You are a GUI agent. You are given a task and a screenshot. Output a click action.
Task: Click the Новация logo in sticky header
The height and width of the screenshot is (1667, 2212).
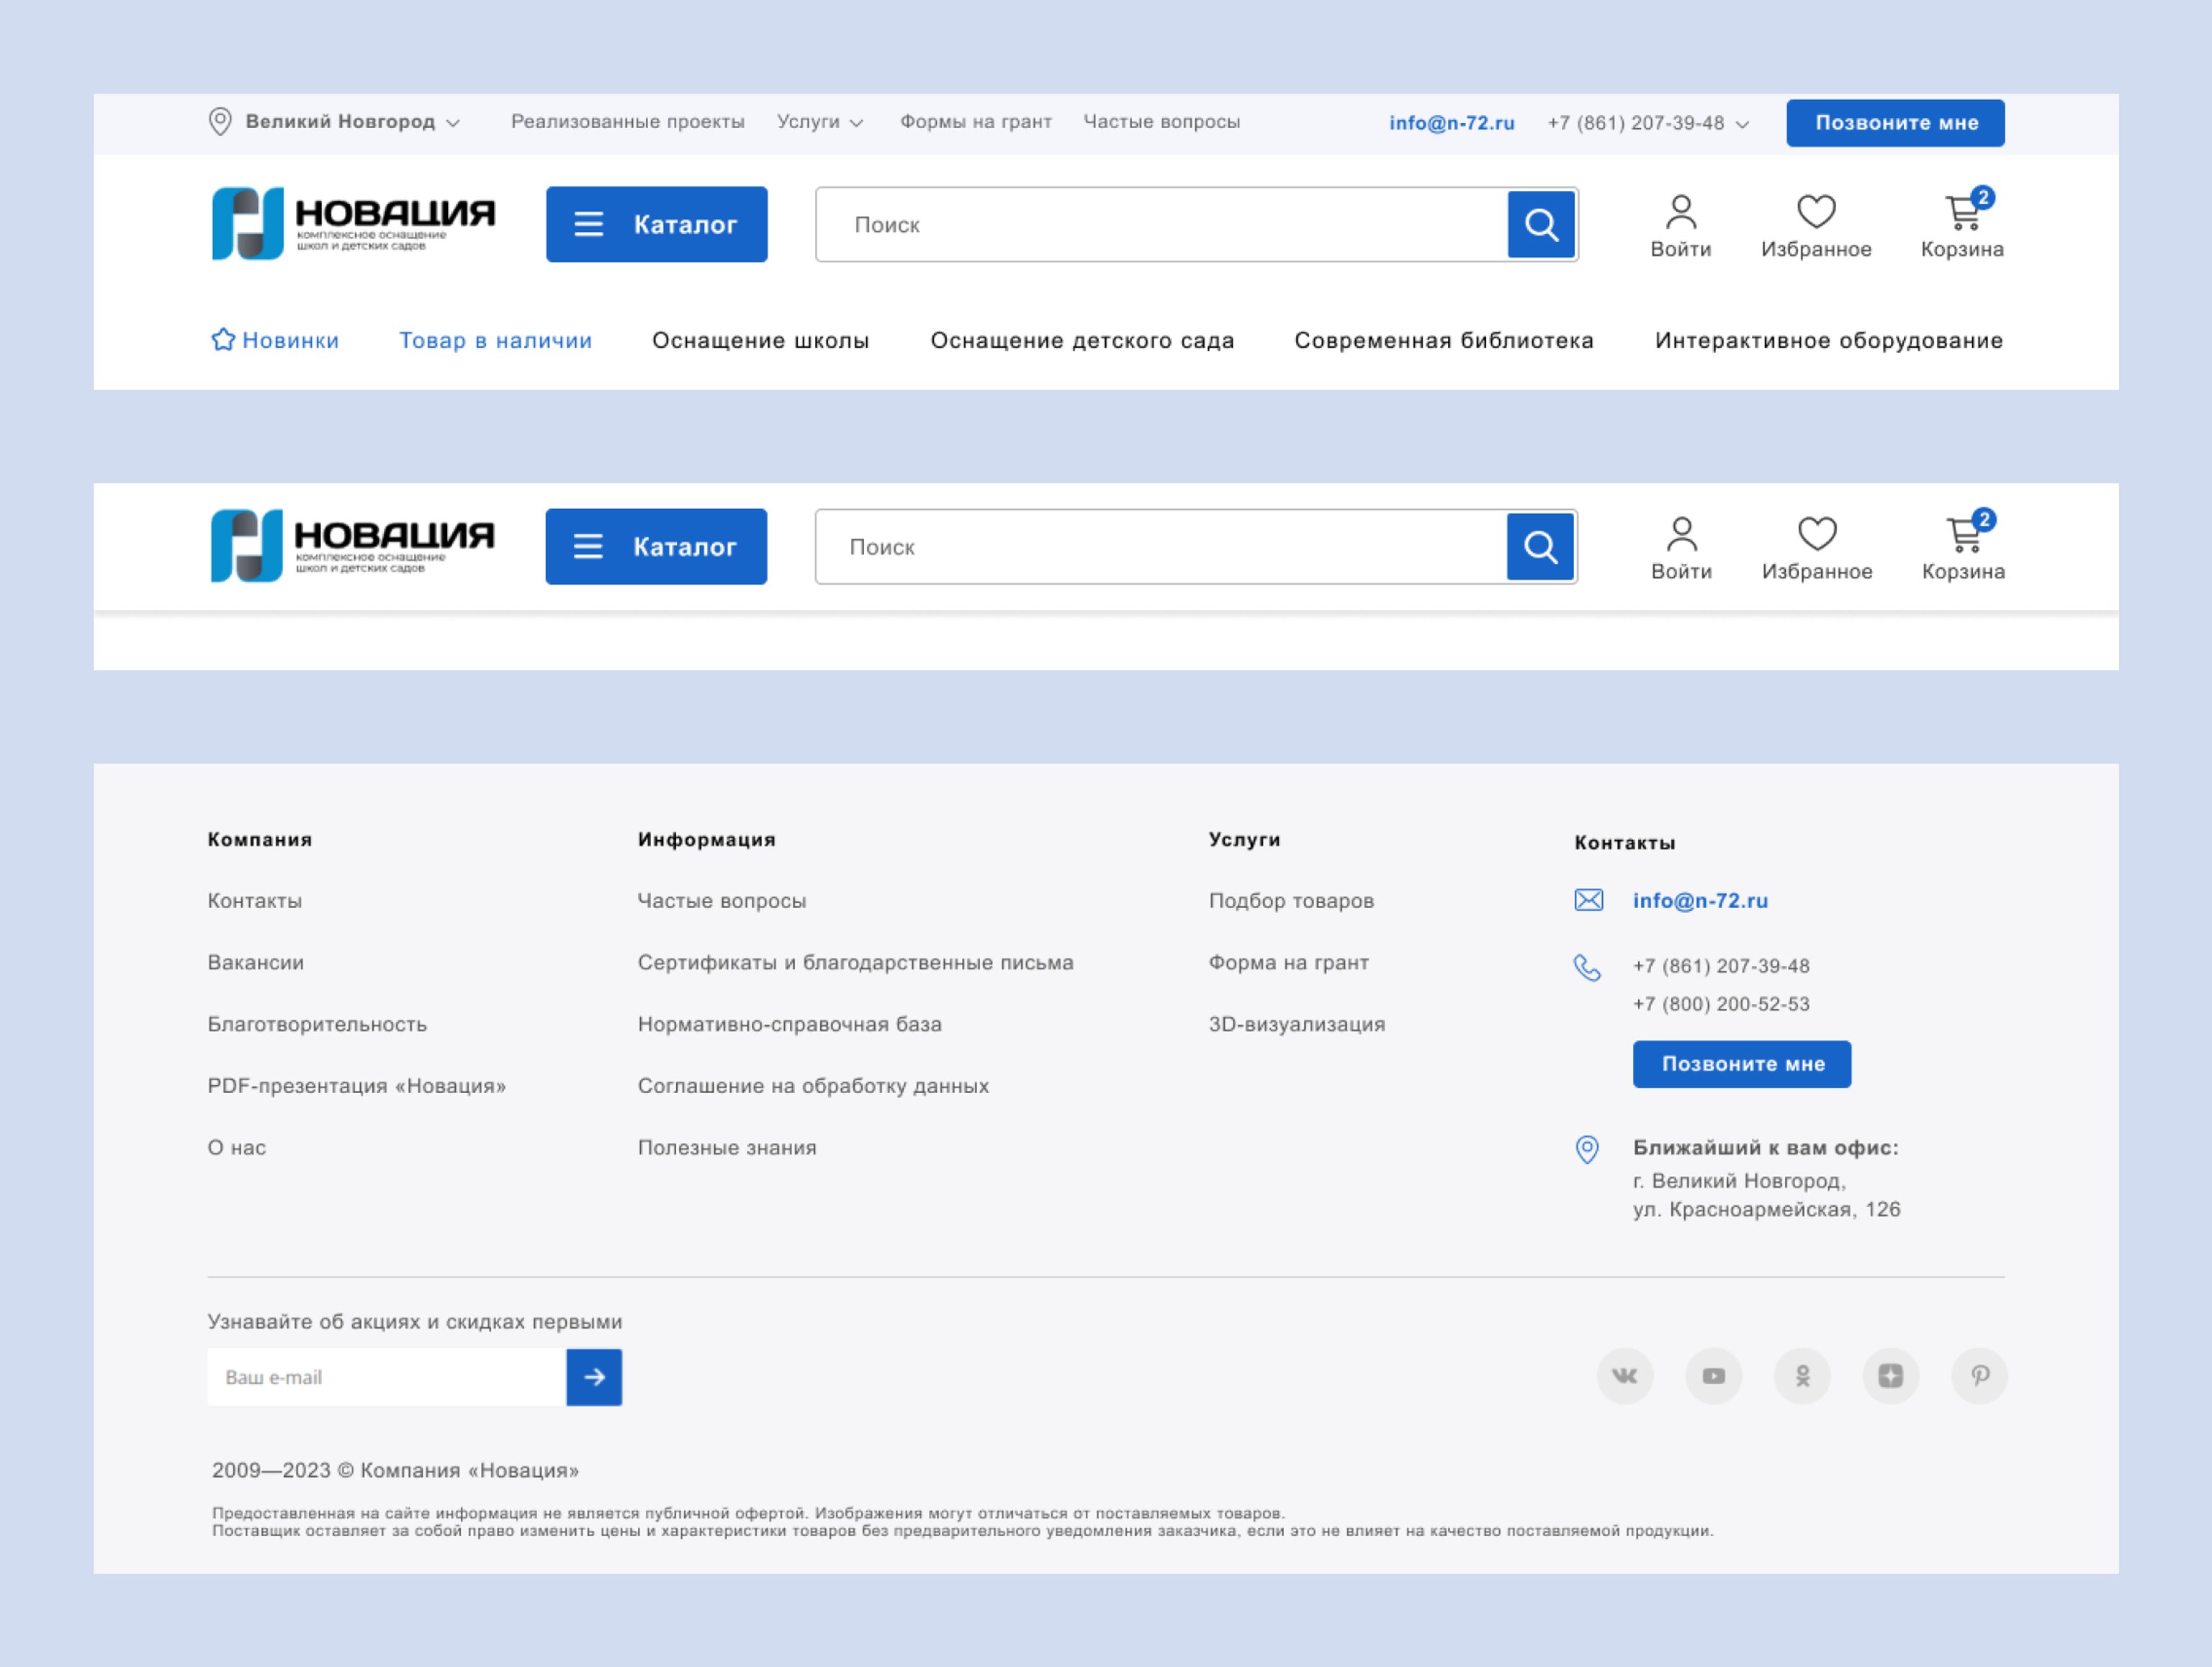pos(352,546)
